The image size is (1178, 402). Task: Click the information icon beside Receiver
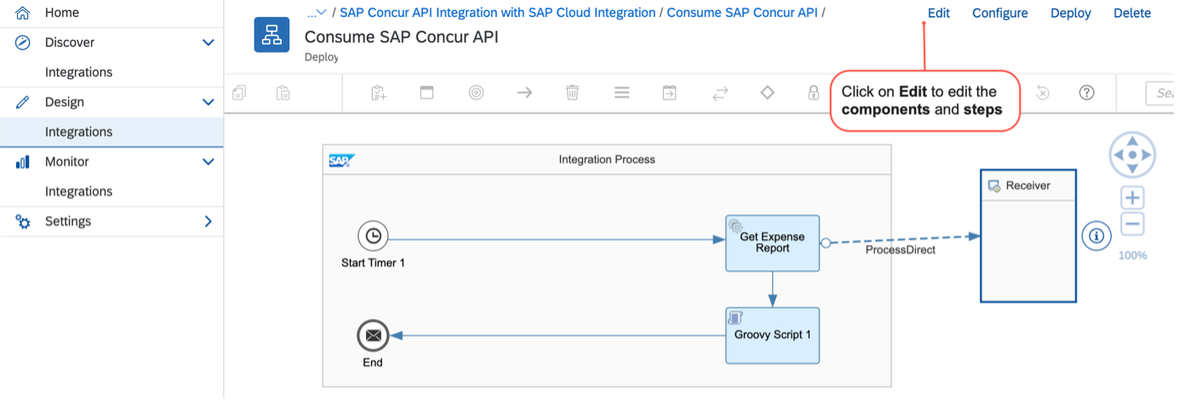[x=1096, y=236]
